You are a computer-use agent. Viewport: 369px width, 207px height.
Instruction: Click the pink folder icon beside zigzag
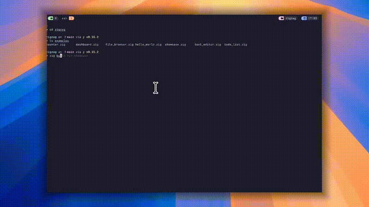coord(281,18)
